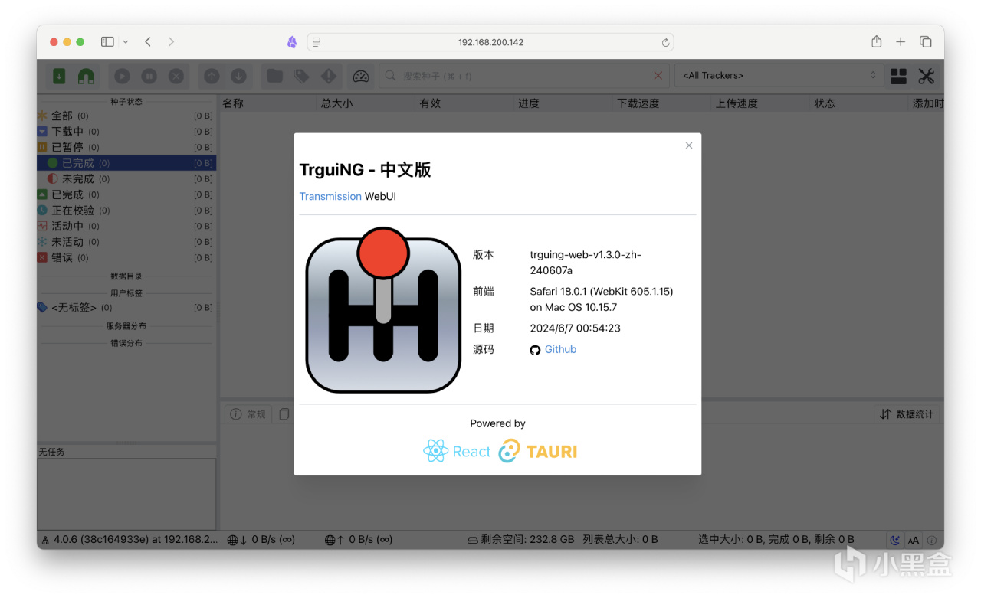Click the layout panels icon in toolbar
The image size is (981, 598).
point(898,76)
